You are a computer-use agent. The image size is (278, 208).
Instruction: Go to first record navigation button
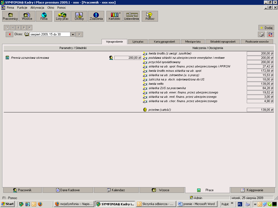click(x=12, y=28)
